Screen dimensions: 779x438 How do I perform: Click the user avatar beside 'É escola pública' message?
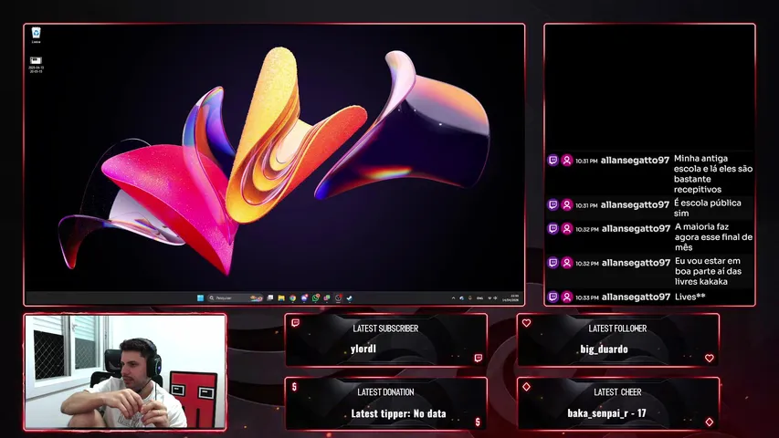coord(566,204)
